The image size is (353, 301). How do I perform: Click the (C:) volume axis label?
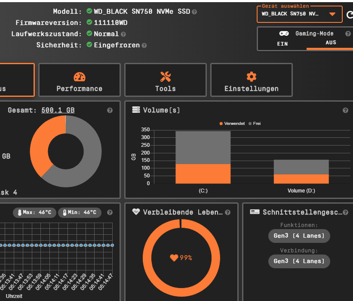click(x=203, y=191)
